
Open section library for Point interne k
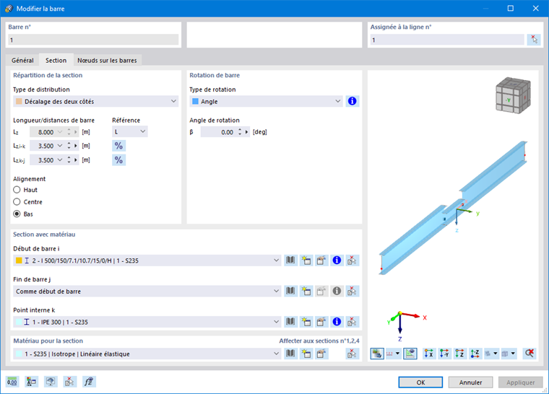[290, 322]
